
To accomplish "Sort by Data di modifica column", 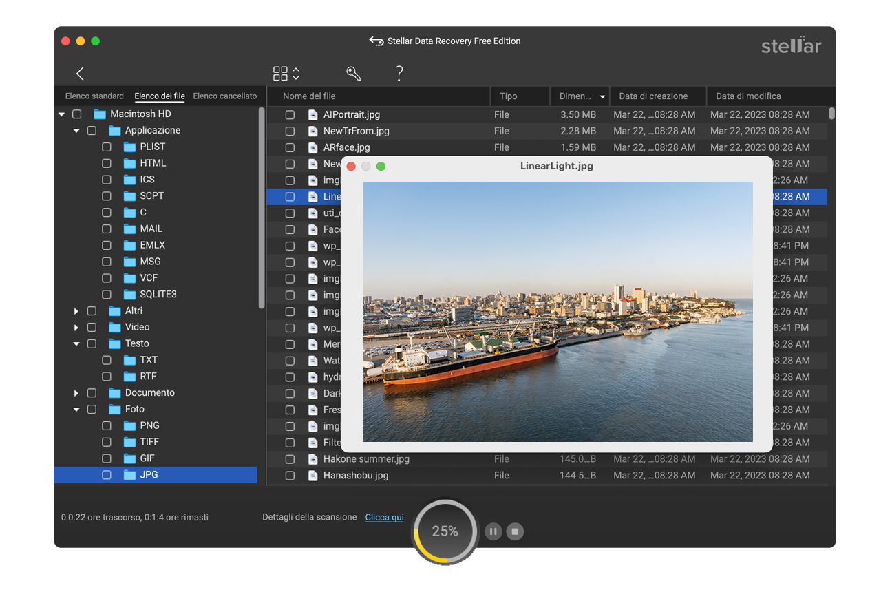I will 769,96.
